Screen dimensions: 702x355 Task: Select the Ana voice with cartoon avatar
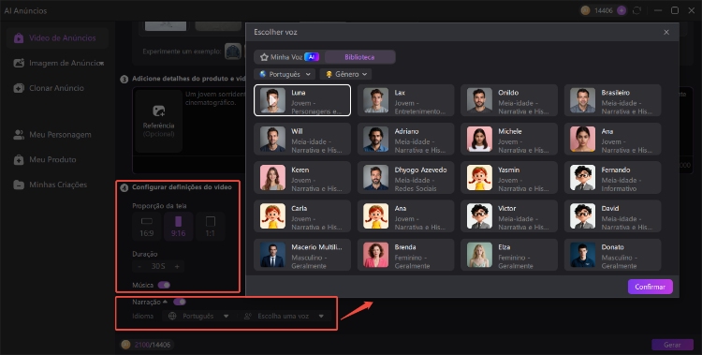point(405,216)
